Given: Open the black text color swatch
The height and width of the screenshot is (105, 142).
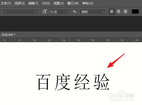Looking at the screenshot, I should (x=135, y=12).
